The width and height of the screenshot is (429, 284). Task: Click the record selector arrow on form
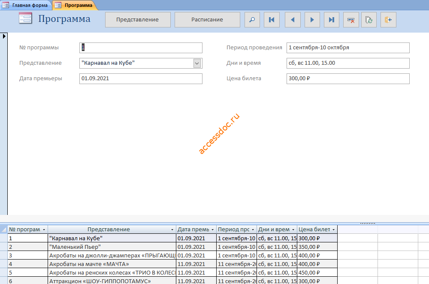click(4, 36)
